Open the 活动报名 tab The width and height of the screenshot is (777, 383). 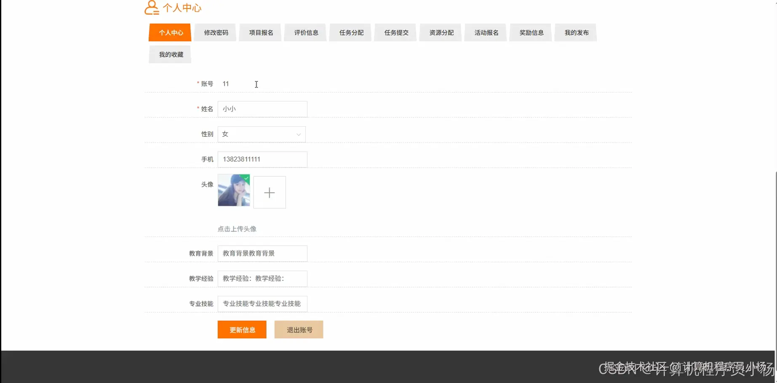coord(485,32)
